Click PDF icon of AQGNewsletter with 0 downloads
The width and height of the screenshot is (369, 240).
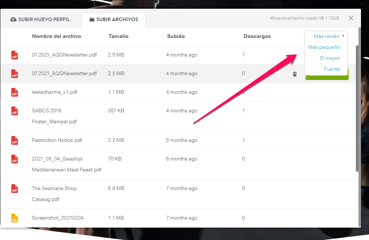(x=15, y=74)
